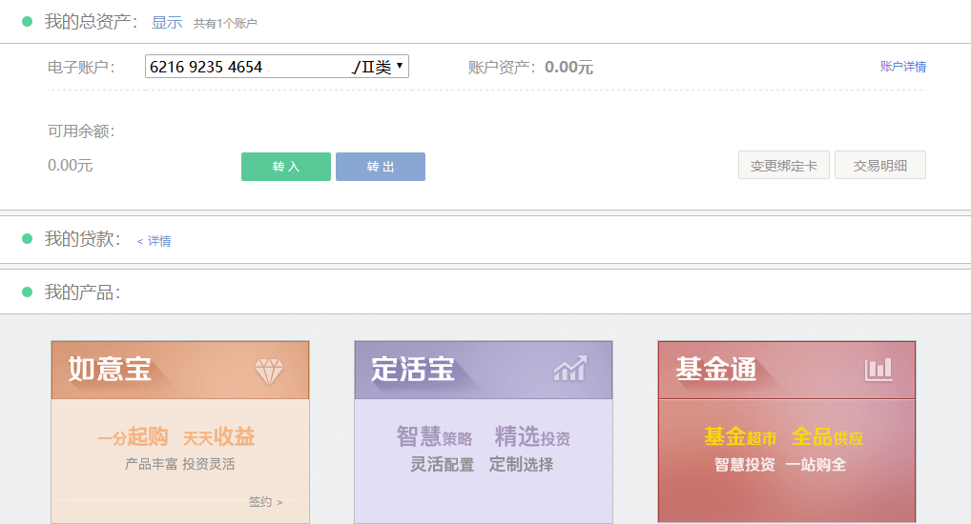Viewport: 971px width, 524px height.
Task: Show total assets via 显示 link
Action: click(167, 23)
